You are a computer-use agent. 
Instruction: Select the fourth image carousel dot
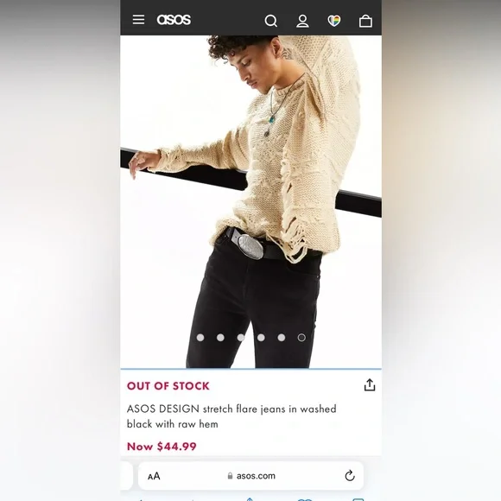261,338
